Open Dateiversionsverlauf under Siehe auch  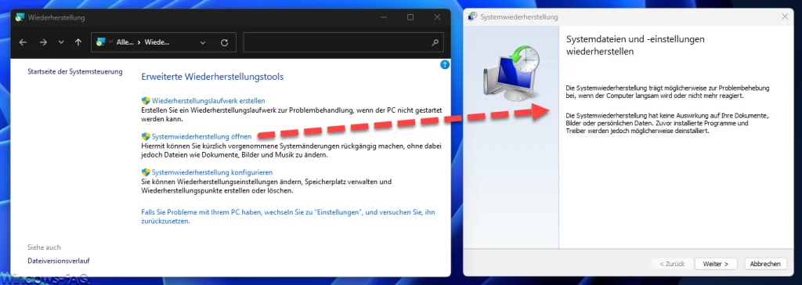click(x=59, y=261)
